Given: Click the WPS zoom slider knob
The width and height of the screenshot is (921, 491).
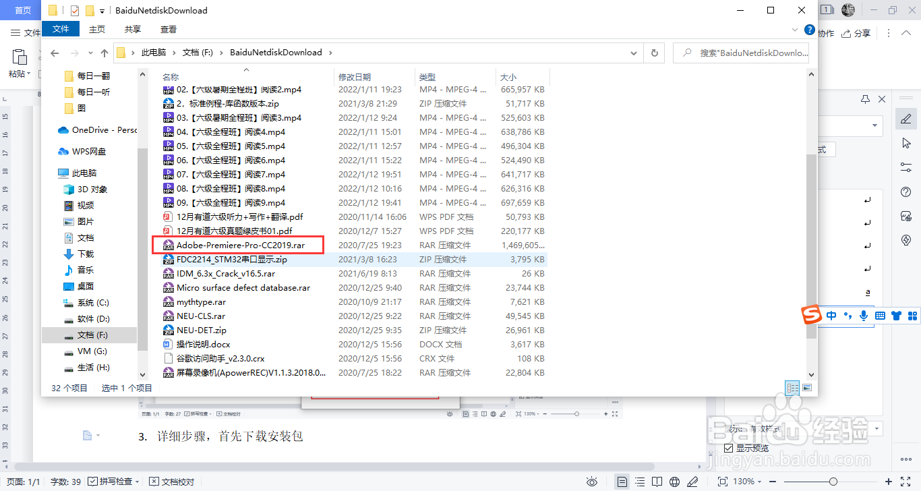Looking at the screenshot, I should pyautogui.click(x=833, y=482).
